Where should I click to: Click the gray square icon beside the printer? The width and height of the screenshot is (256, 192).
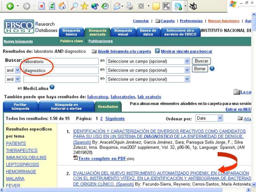pos(141,6)
